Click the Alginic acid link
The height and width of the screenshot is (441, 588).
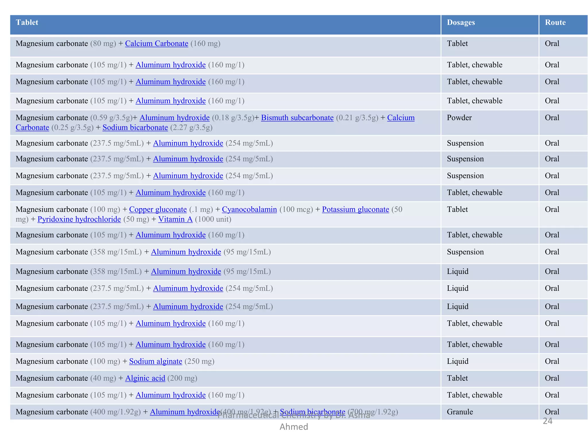tap(145, 378)
